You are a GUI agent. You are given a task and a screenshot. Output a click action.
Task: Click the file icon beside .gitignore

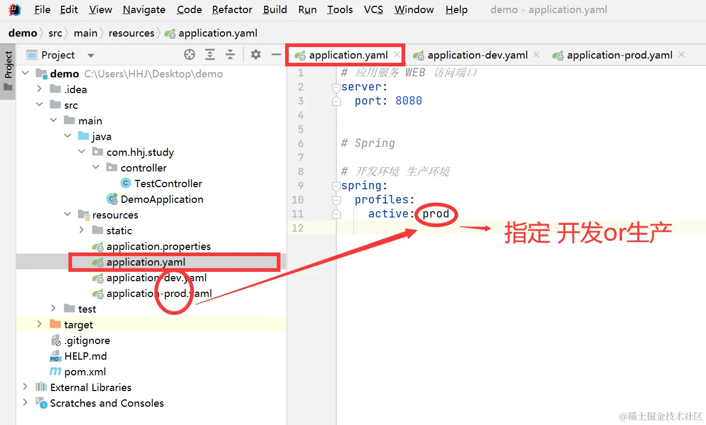tap(55, 340)
